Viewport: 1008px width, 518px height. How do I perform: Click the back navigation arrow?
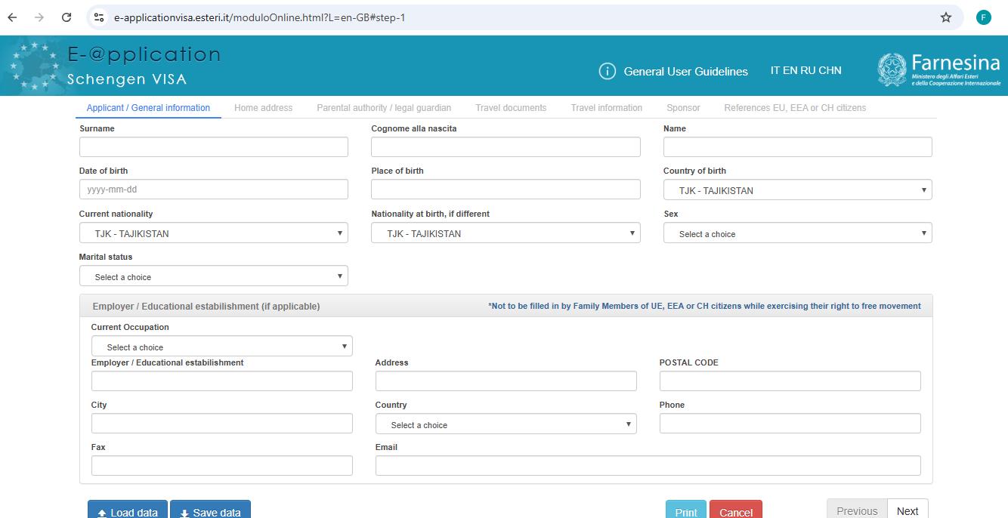coord(11,17)
